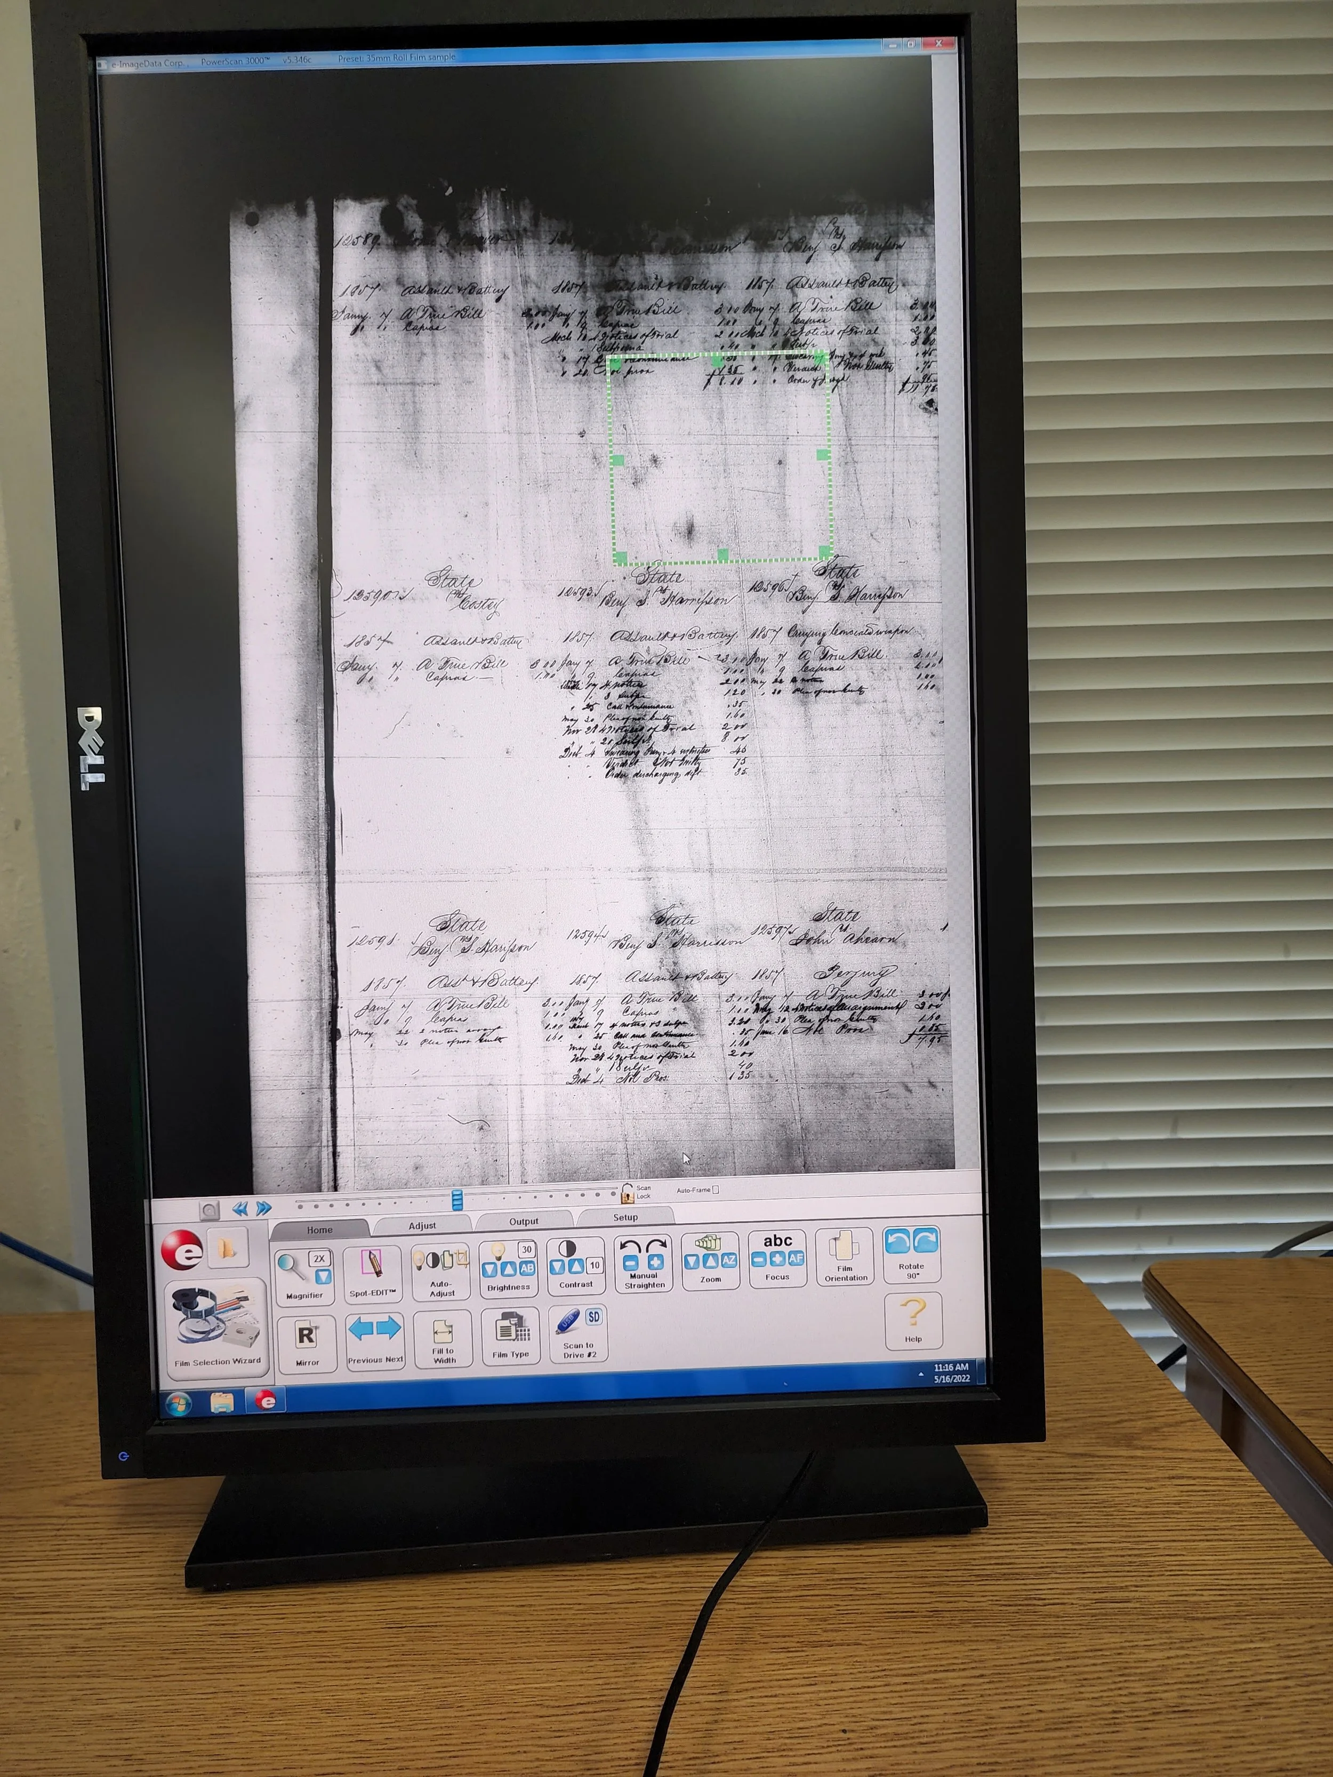Click Fill to Width

(443, 1341)
